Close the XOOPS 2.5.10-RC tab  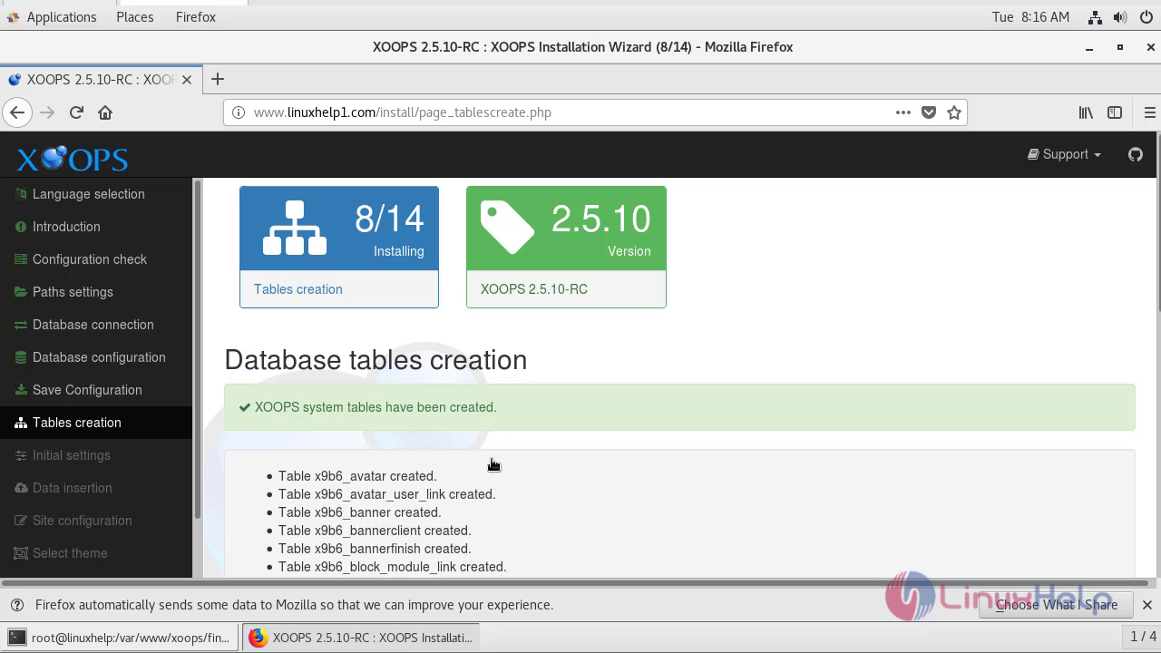(187, 79)
